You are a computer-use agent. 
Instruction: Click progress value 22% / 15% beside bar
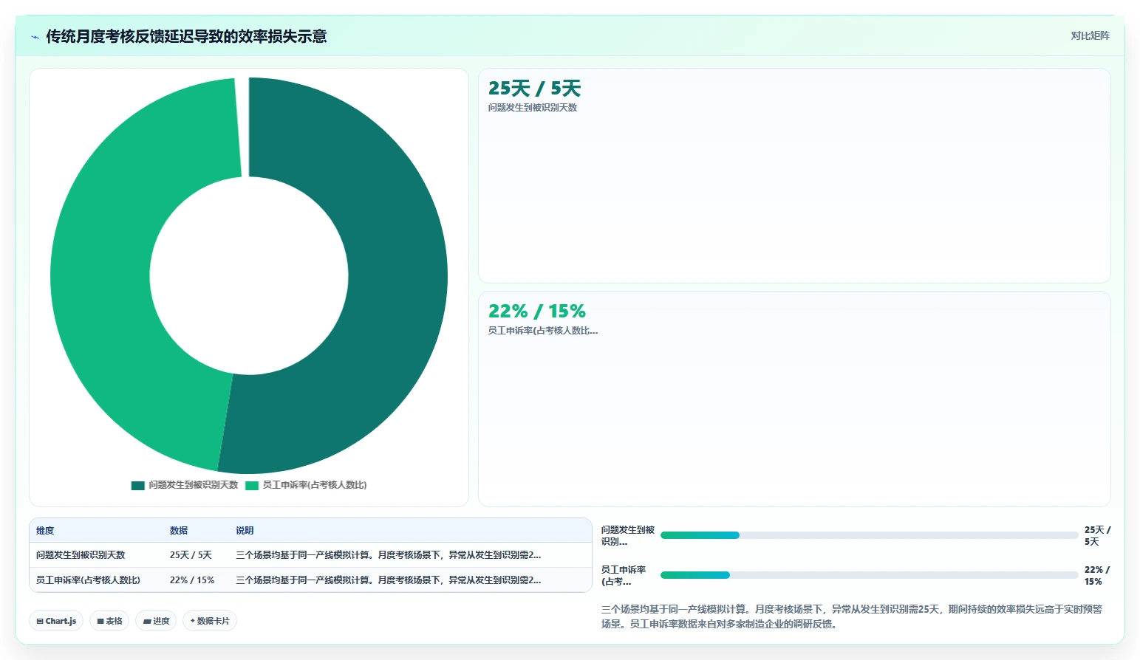(x=1096, y=576)
